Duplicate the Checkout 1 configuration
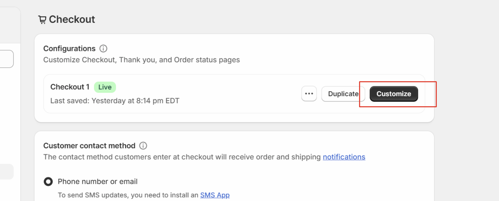 [343, 94]
